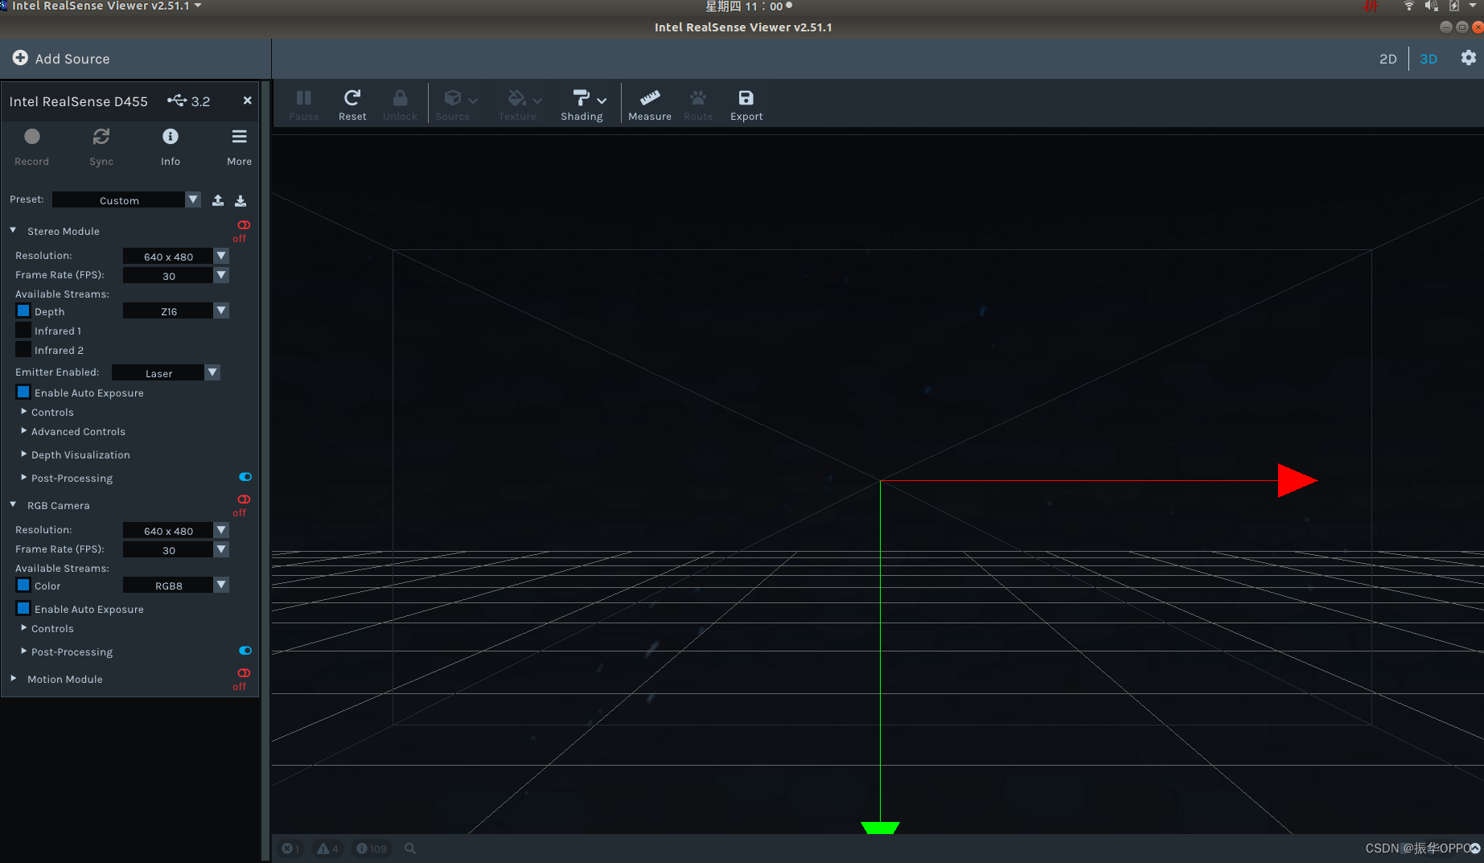Open Emitter Enabled Laser dropdown
This screenshot has width=1484, height=863.
(x=166, y=372)
